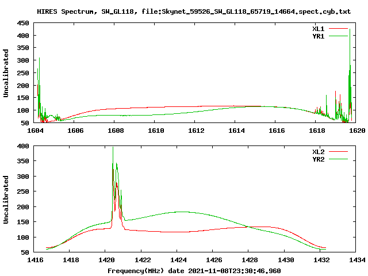Click the HIRES Spectrum plot title
Viewport: 368px width, 276px height.
coord(194,11)
